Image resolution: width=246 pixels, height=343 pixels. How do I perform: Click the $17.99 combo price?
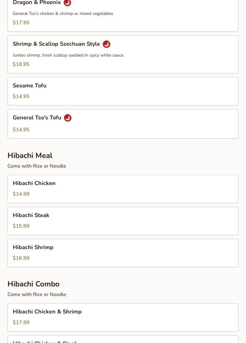21,322
